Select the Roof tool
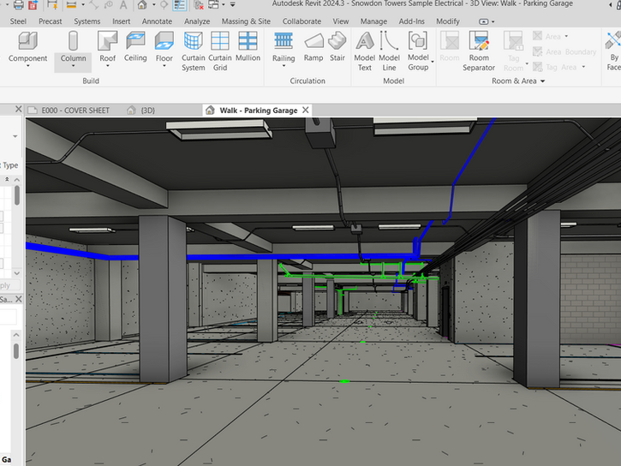 pyautogui.click(x=107, y=46)
